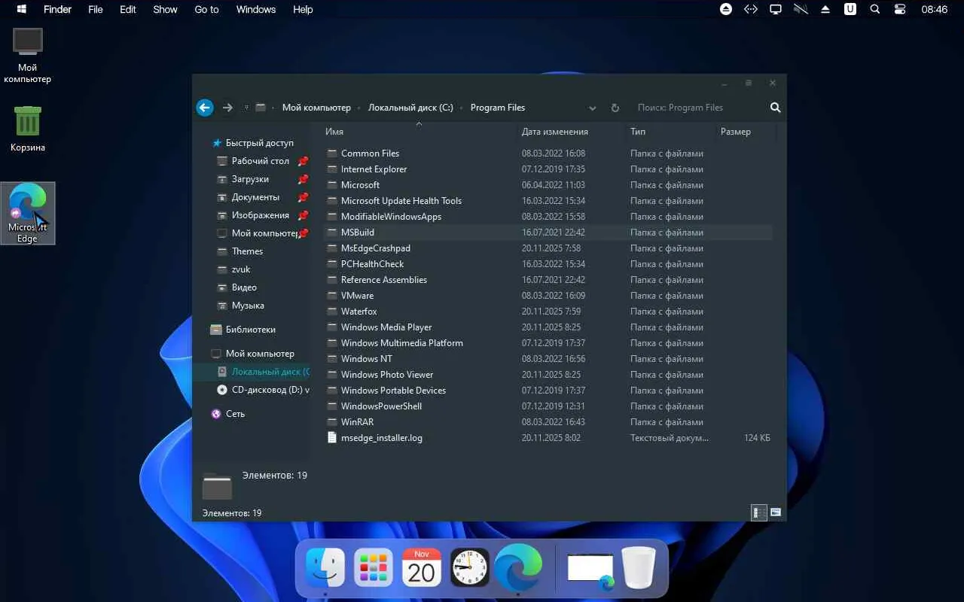Open Launchpad from the dock

[374, 567]
